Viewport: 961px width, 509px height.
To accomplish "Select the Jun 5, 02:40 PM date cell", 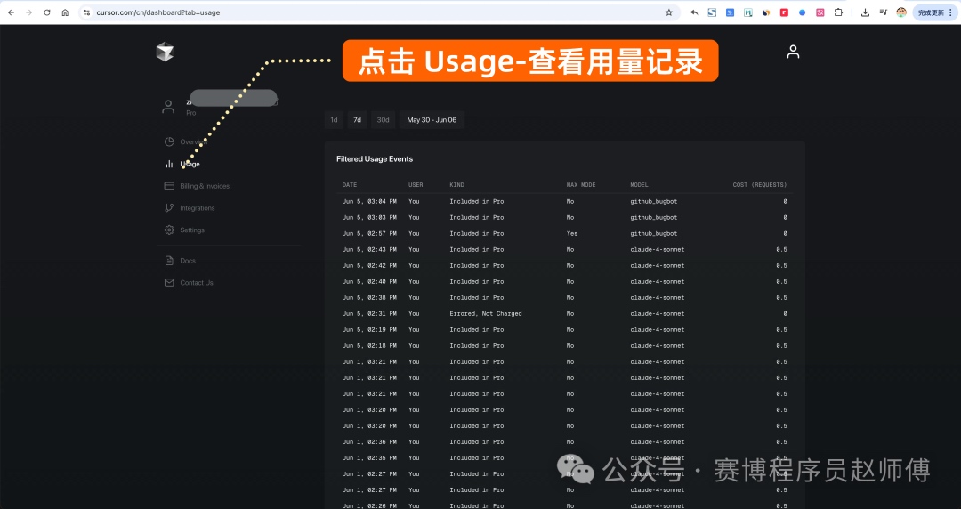I will (x=369, y=281).
